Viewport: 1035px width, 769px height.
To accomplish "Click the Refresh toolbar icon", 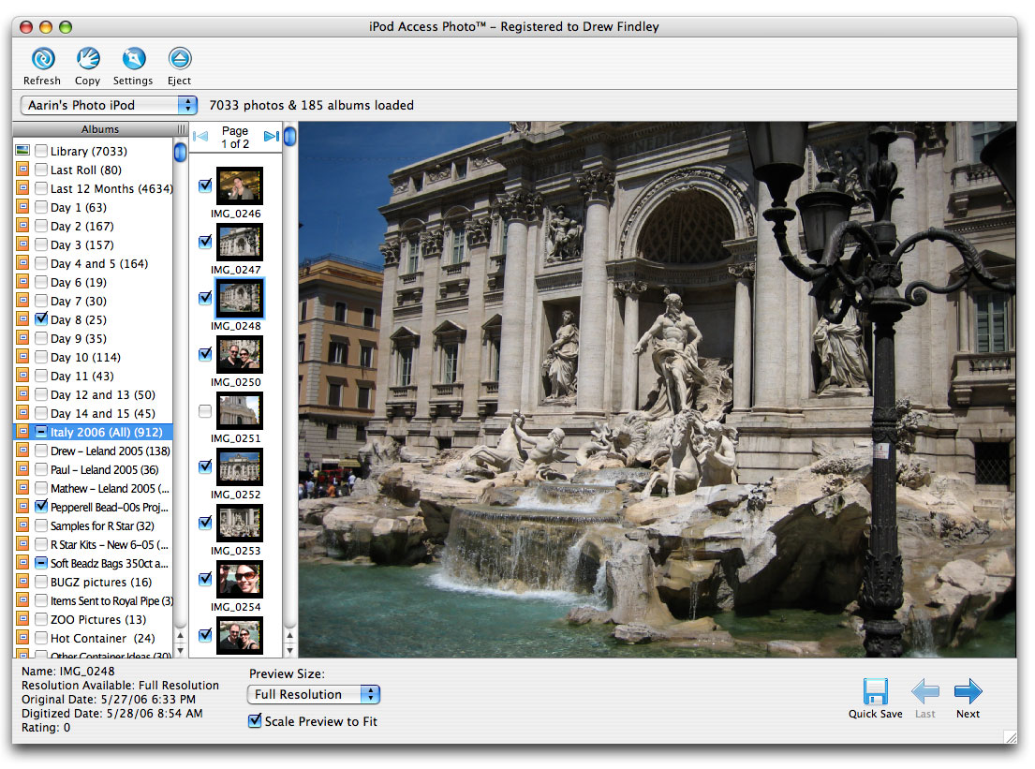I will click(x=41, y=58).
